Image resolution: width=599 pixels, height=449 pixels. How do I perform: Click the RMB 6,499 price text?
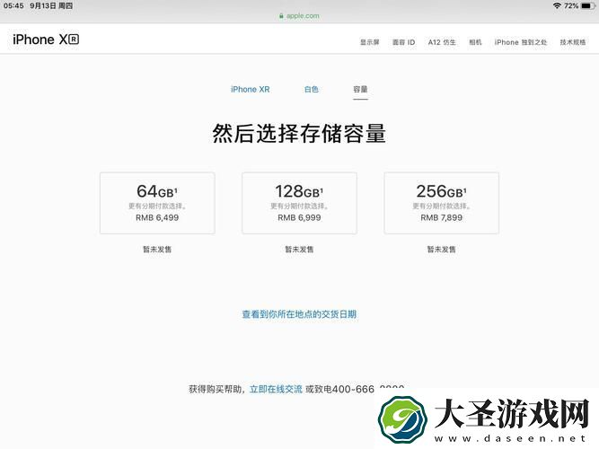point(157,218)
